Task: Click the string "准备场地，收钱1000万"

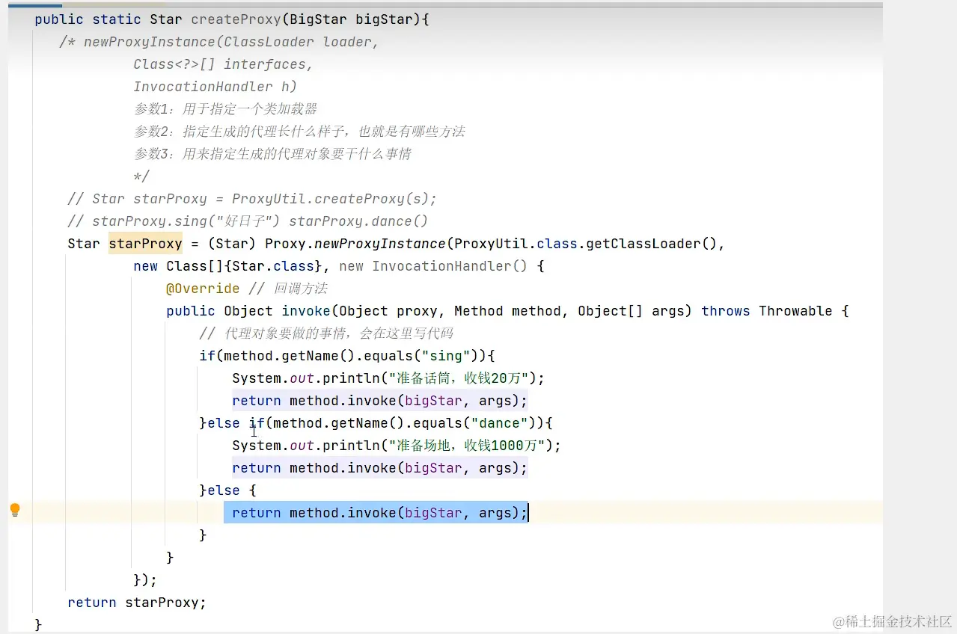Action: (466, 446)
